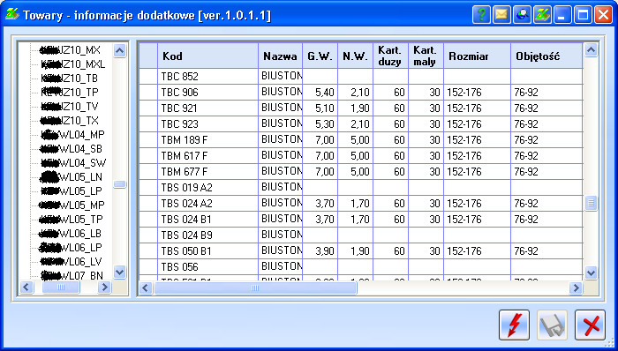This screenshot has width=618, height=351.
Task: Click the grayed-out save diskette button
Action: click(x=552, y=325)
